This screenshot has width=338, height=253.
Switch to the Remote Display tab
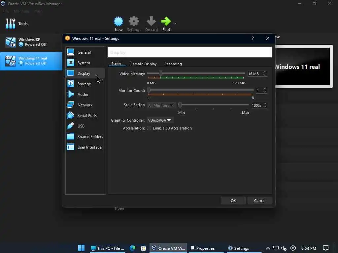coord(143,64)
